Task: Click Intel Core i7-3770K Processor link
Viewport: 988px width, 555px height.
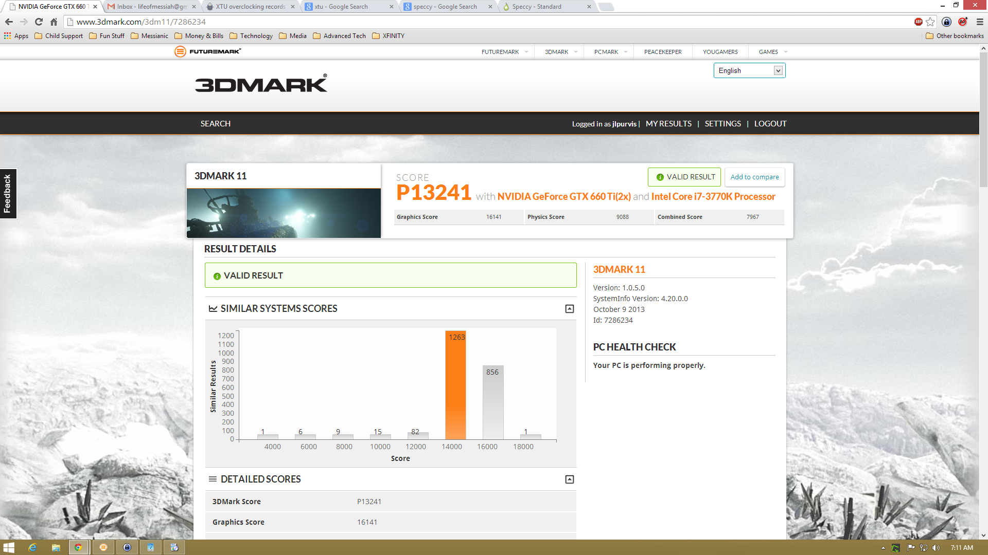Action: coord(713,196)
